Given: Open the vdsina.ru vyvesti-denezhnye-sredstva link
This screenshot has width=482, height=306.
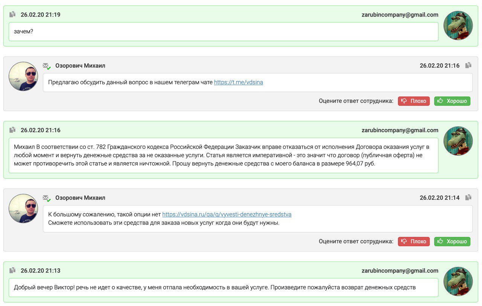Looking at the screenshot, I should coord(227,214).
